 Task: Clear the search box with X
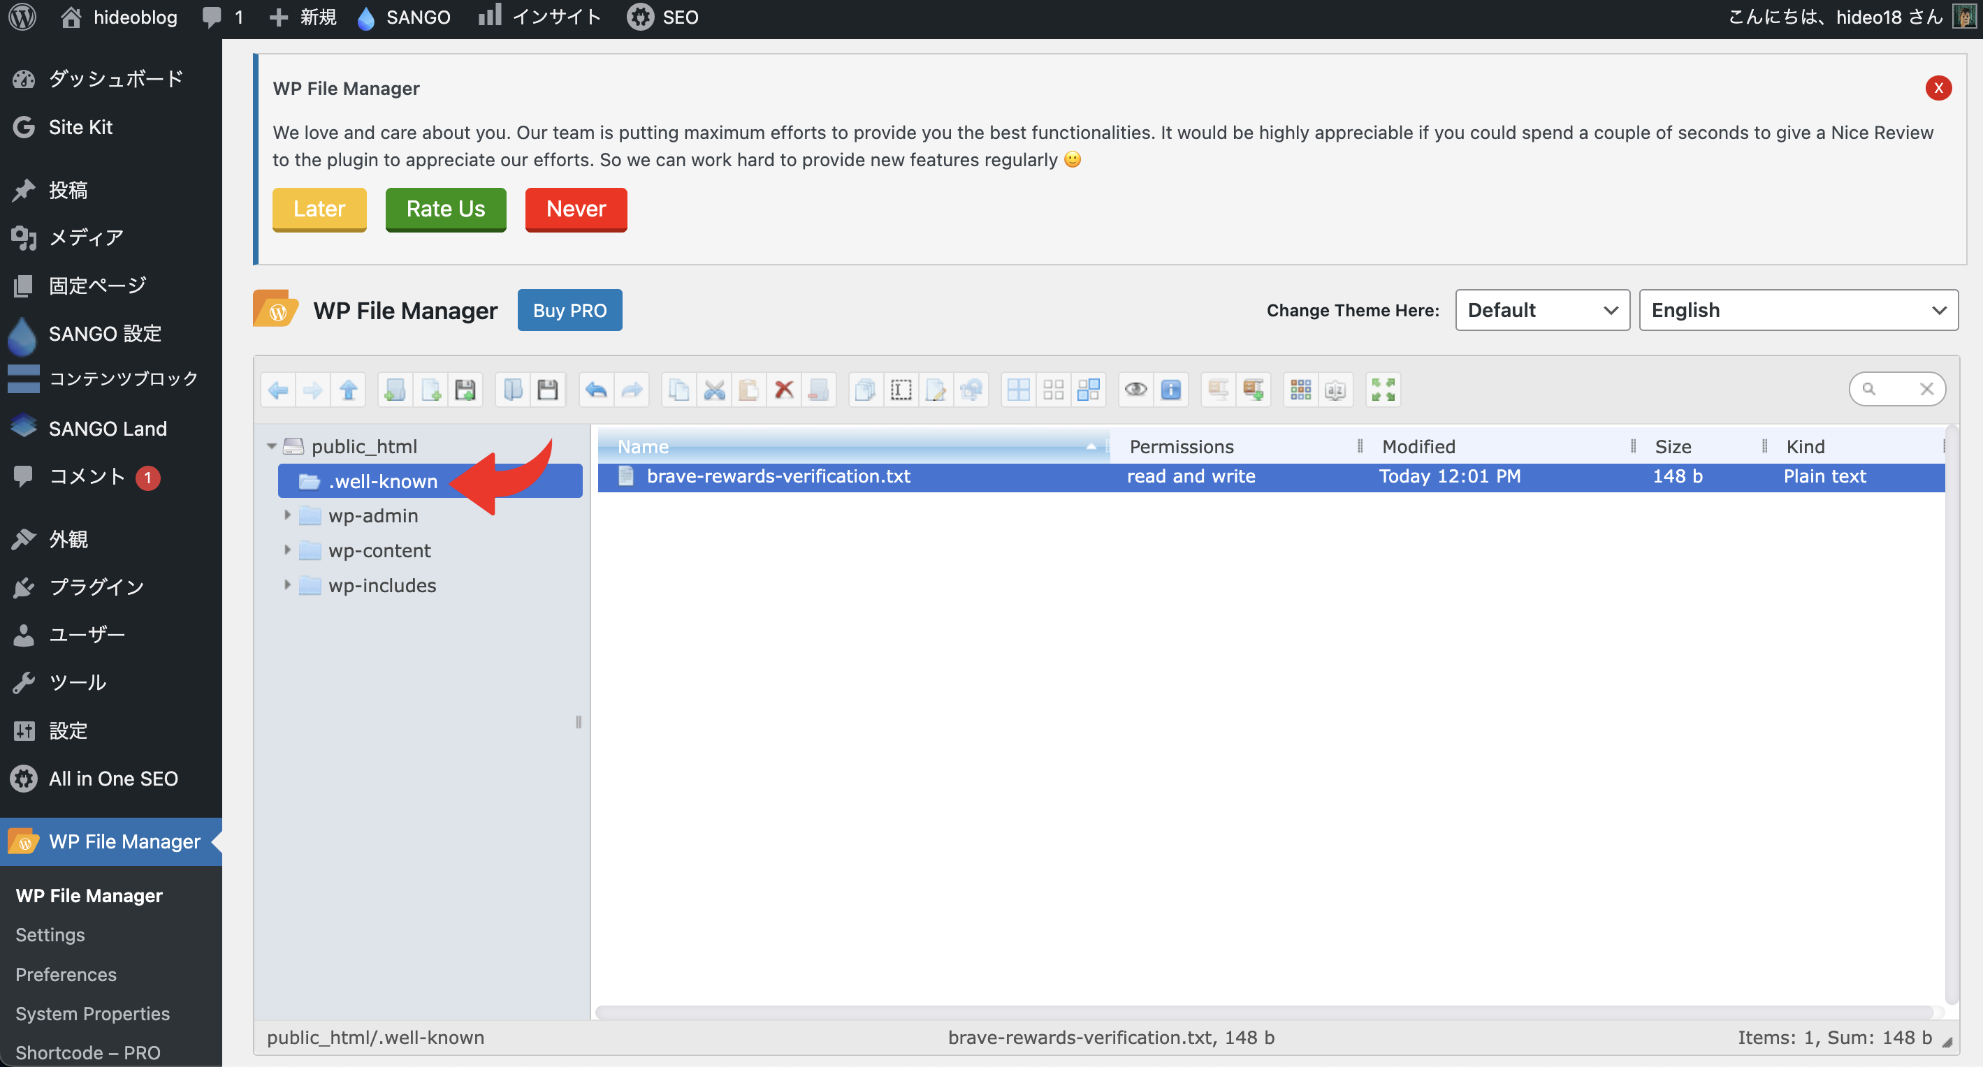(x=1927, y=389)
